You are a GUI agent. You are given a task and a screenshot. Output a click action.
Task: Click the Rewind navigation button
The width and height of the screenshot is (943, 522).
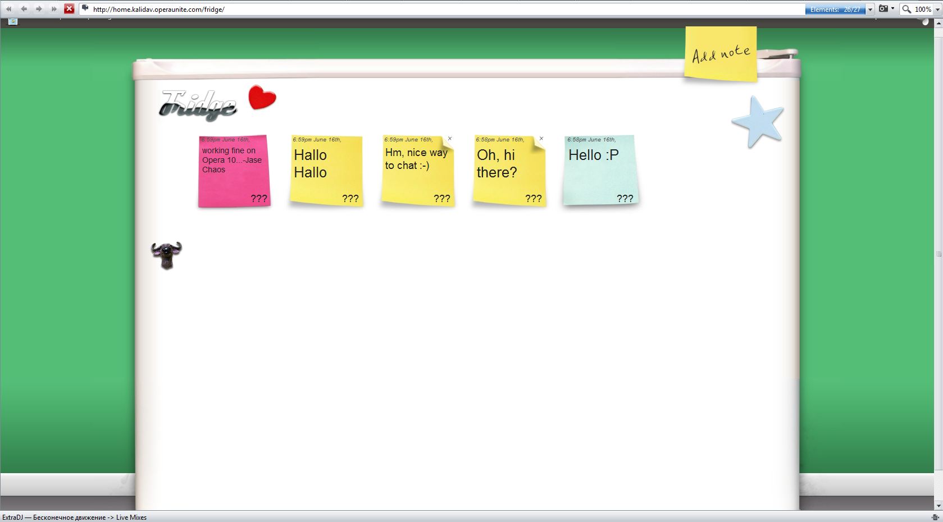tap(8, 9)
